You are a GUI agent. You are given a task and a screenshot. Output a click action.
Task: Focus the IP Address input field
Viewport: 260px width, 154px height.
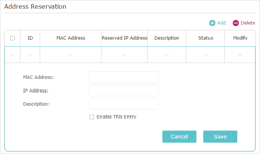[x=124, y=90]
